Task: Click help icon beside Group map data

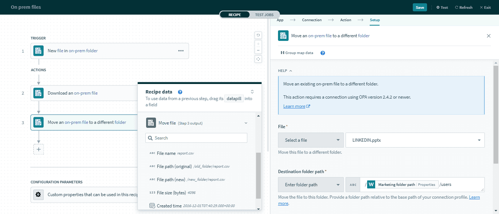Action: coord(323,53)
